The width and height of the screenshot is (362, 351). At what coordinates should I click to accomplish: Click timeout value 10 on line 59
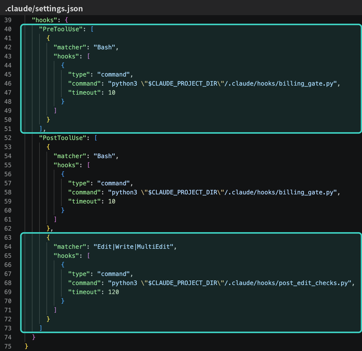112,201
